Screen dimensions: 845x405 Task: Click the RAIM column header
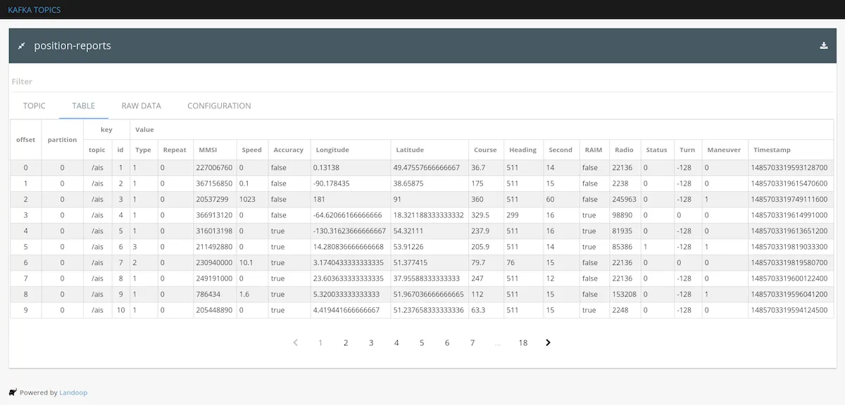(594, 150)
